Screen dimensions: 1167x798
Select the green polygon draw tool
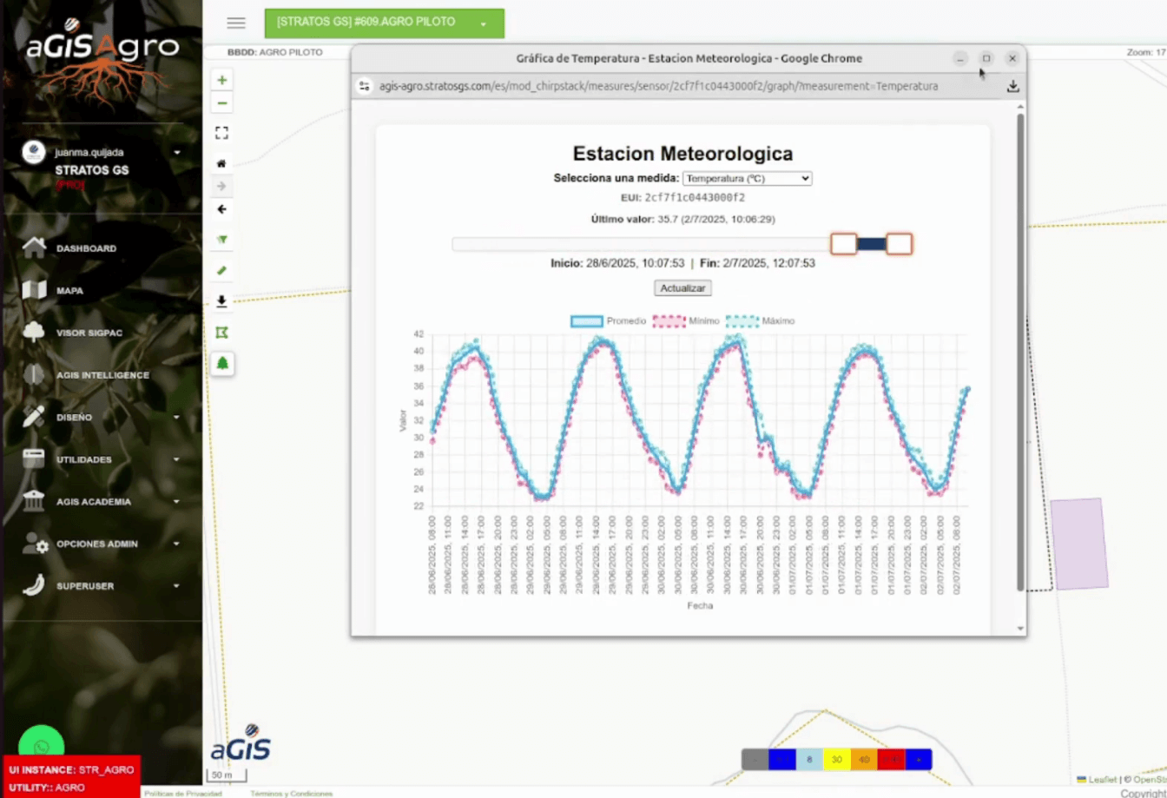point(222,333)
